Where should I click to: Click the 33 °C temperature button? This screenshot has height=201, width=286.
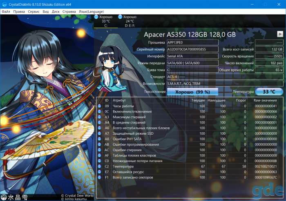tap(269, 92)
